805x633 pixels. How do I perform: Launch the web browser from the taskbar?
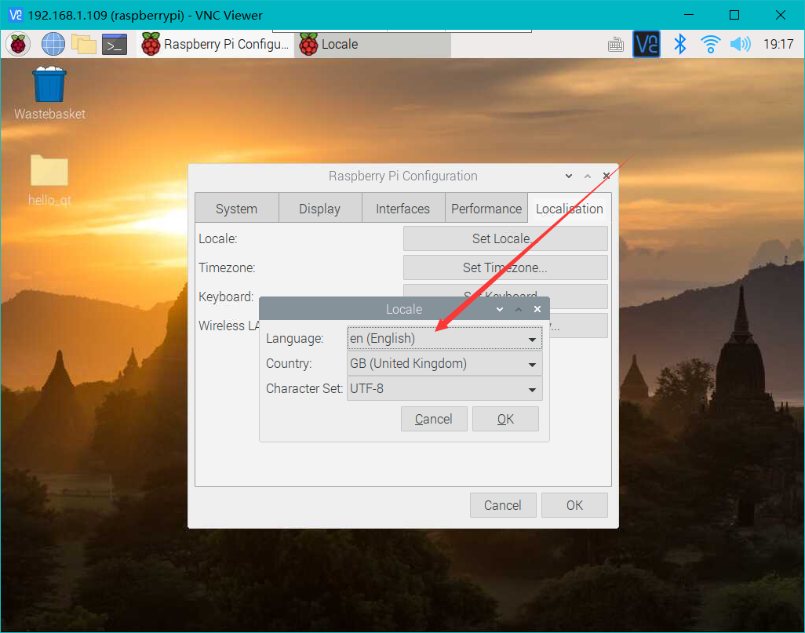53,44
